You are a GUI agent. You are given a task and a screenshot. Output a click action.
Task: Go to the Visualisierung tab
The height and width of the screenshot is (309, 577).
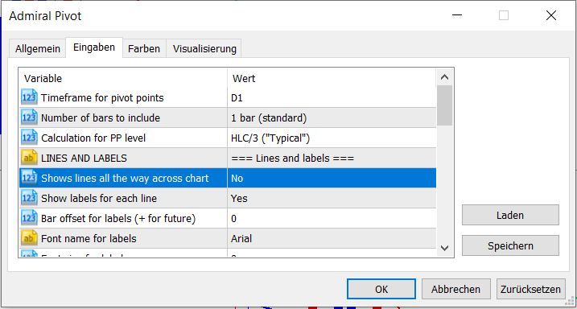(204, 49)
